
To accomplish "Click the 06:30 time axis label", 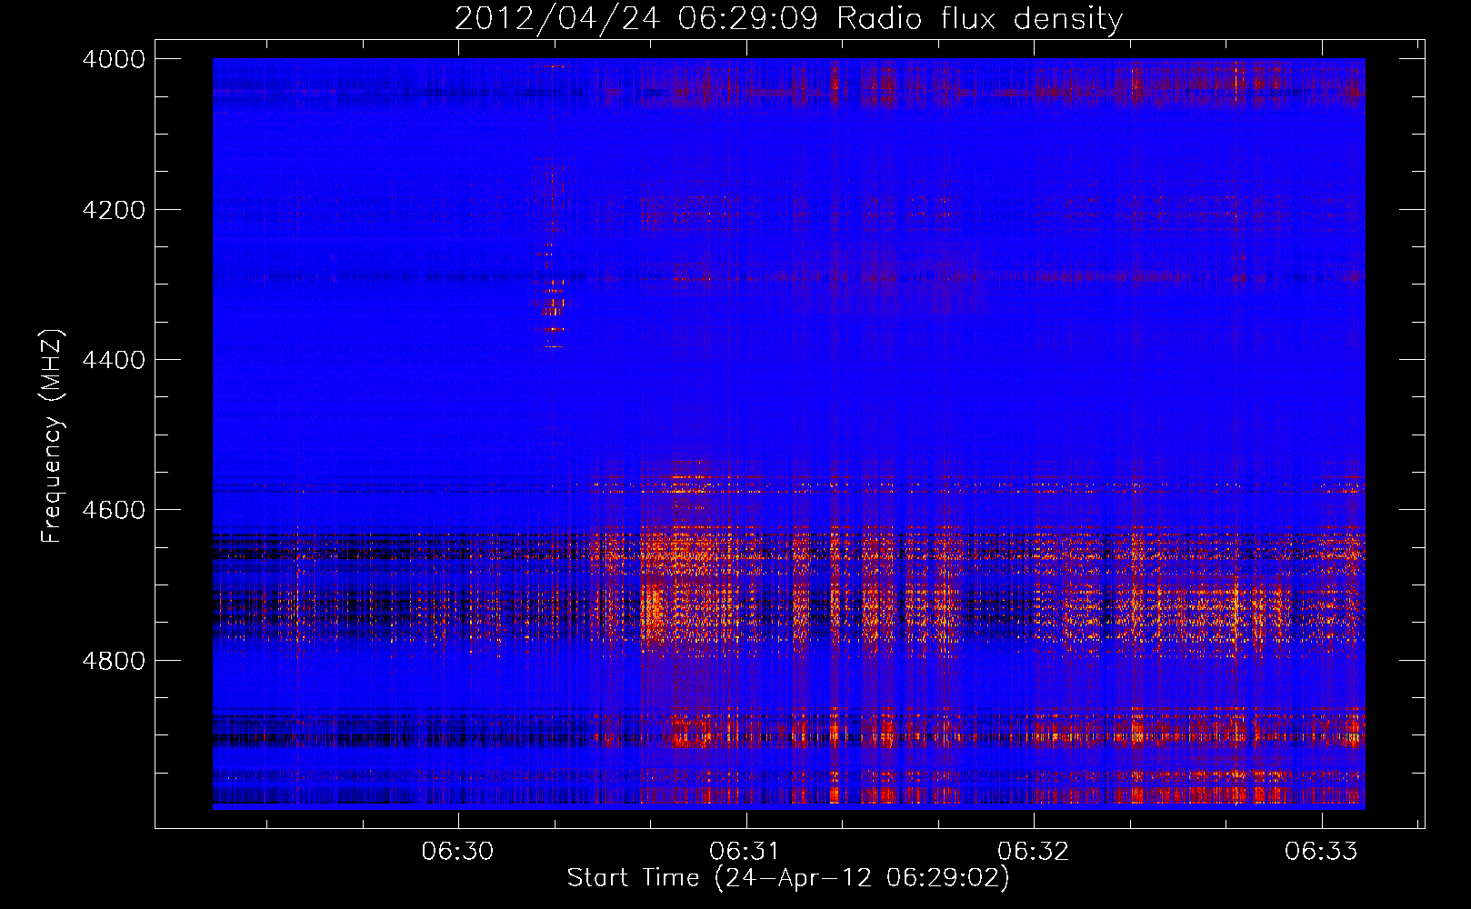I will click(x=457, y=851).
